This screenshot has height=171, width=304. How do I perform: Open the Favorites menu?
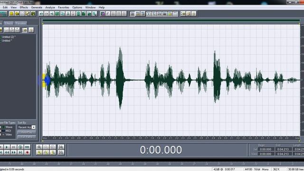(64, 8)
